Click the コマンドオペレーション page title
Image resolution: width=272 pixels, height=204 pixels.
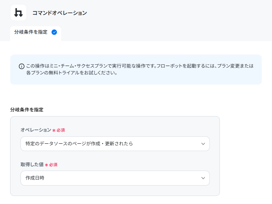[60, 13]
